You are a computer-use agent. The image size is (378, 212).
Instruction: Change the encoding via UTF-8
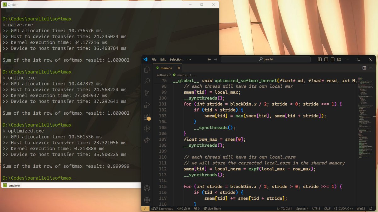point(316,209)
